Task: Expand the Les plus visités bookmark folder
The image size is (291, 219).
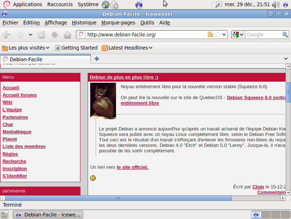Action: click(25, 48)
